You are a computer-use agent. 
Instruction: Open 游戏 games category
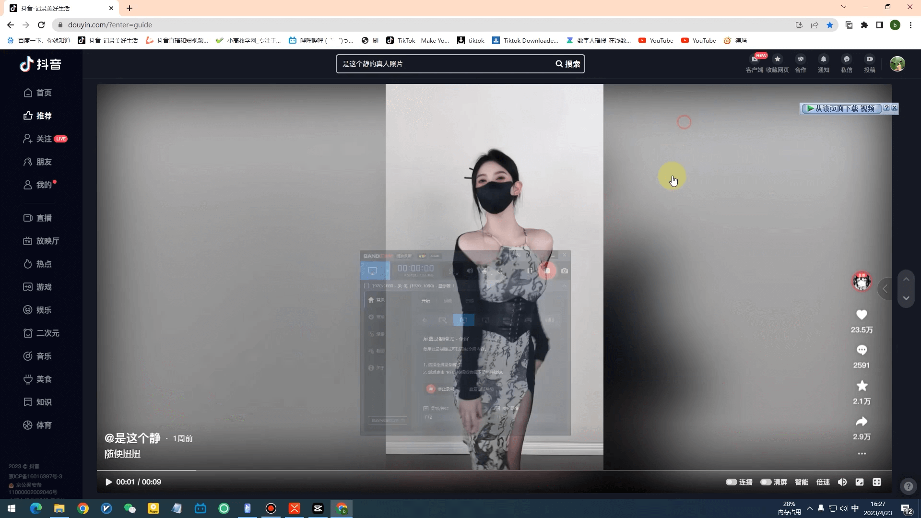click(x=37, y=287)
